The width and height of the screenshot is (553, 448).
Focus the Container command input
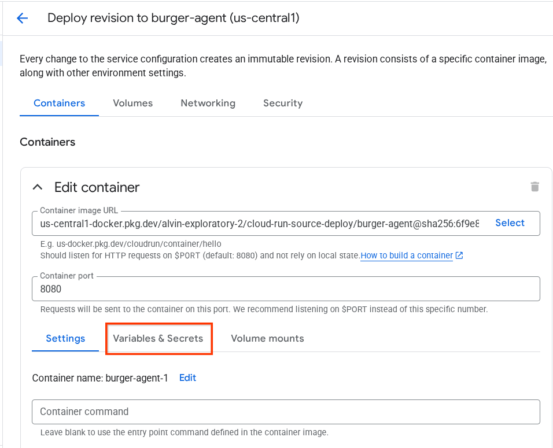coord(285,412)
